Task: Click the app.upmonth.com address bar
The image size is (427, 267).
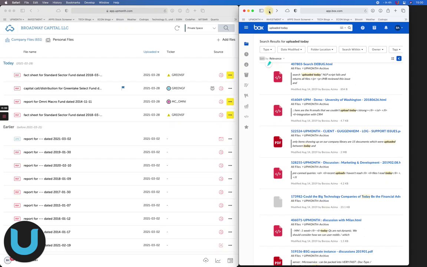Action: (119, 11)
